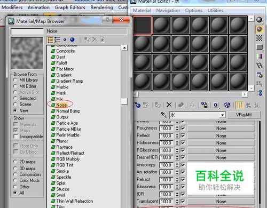Open Utilities menu in Material Editor
The height and width of the screenshot is (208, 267).
tap(215, 11)
